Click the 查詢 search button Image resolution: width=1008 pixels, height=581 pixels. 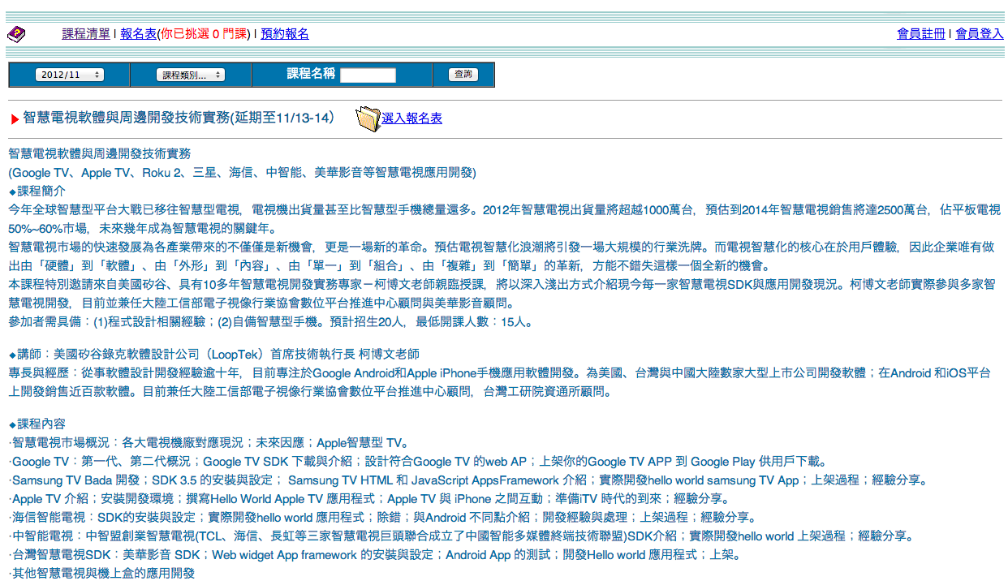coord(463,75)
